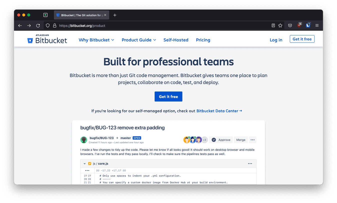Image resolution: width=337 pixels, height=203 pixels.
Task: Open the Pocket save icon
Action: point(290,25)
